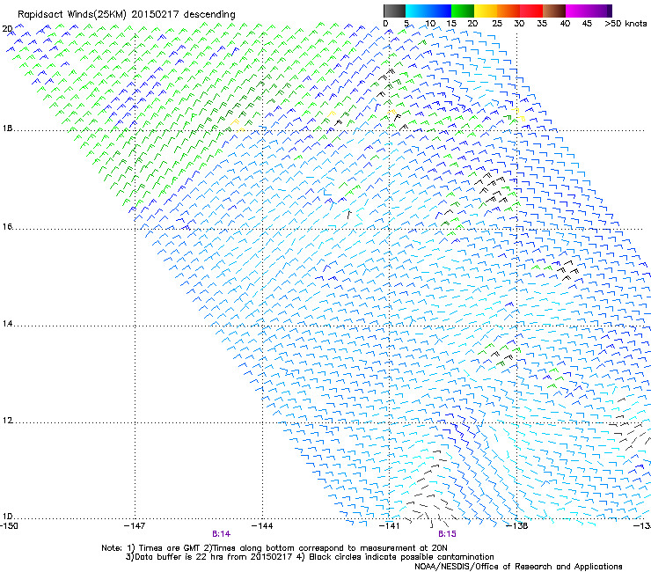The image size is (651, 572).
Task: Select the plot title 'Rapidsact Winds(25KM) 20150217 descending'
Action: pyautogui.click(x=126, y=15)
